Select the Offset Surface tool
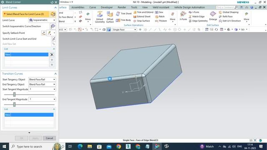The width and height of the screenshot is (267, 150). pos(110,17)
